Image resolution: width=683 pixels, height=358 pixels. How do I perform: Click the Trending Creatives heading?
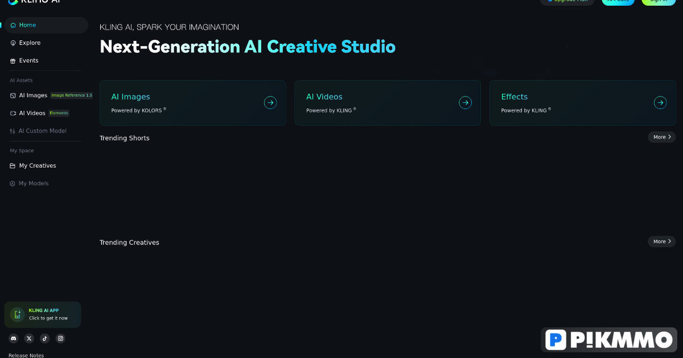point(129,243)
